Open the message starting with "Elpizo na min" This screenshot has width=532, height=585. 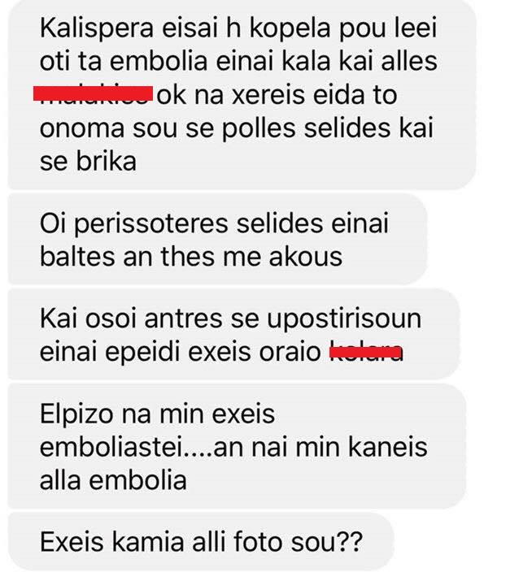(237, 446)
